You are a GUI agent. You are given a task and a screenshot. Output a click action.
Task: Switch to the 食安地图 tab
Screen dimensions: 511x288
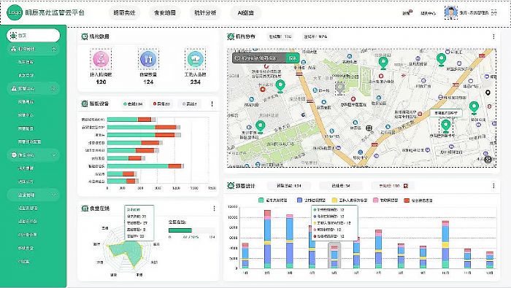[164, 13]
